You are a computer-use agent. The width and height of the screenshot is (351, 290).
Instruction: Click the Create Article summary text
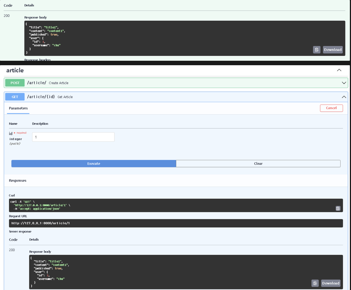(59, 83)
